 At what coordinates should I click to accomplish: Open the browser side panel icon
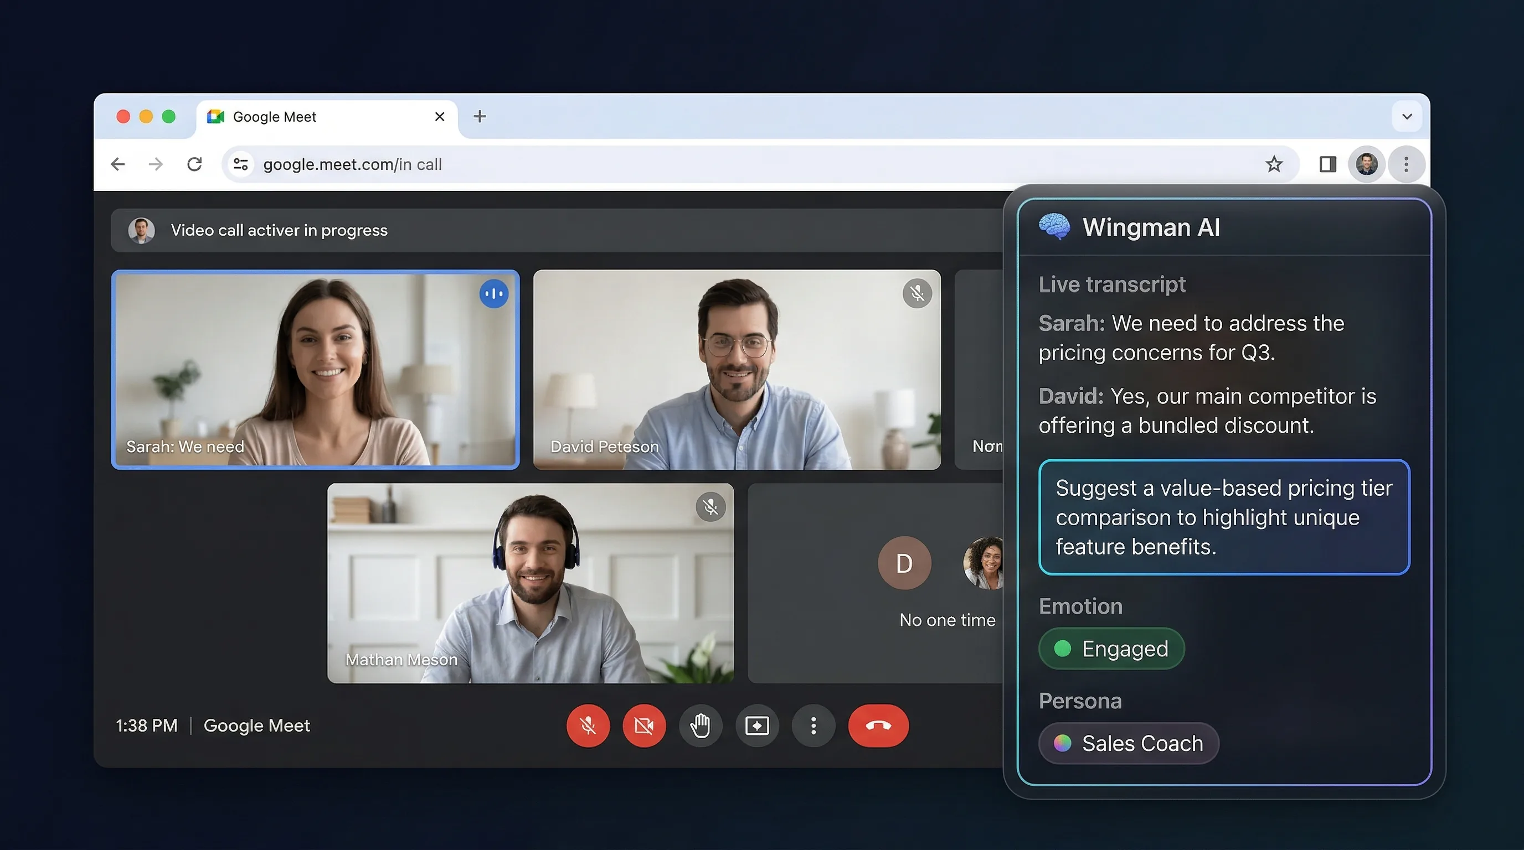coord(1327,164)
